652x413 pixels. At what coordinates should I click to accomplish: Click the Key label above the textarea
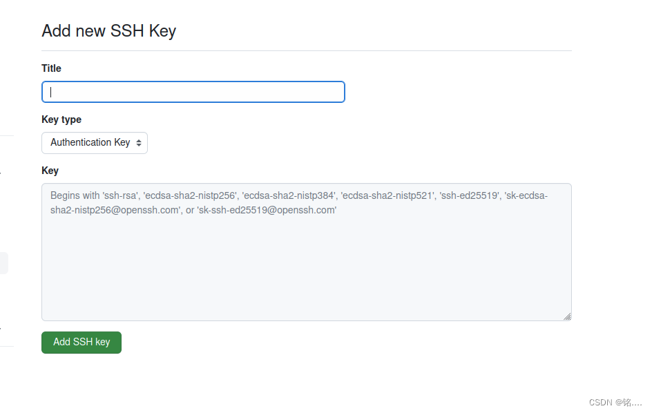[x=48, y=170]
